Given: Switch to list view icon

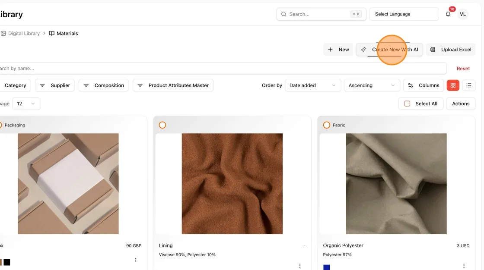Looking at the screenshot, I should (x=468, y=85).
